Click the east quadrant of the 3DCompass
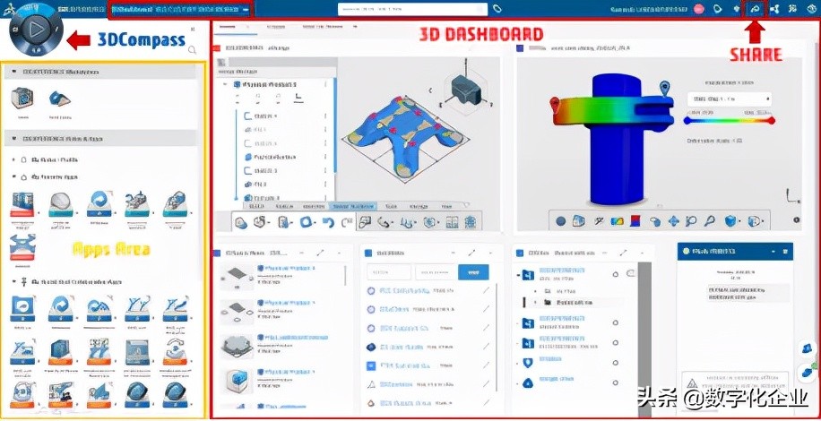The width and height of the screenshot is (821, 421). 56,30
